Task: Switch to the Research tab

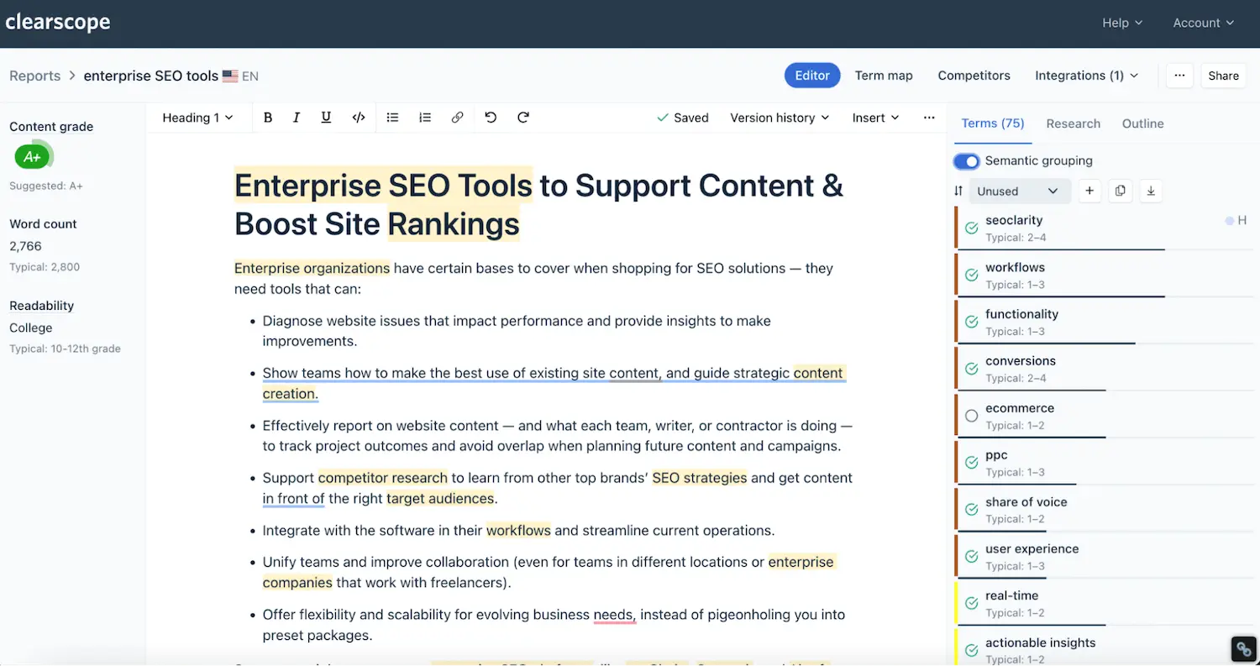Action: coord(1073,123)
